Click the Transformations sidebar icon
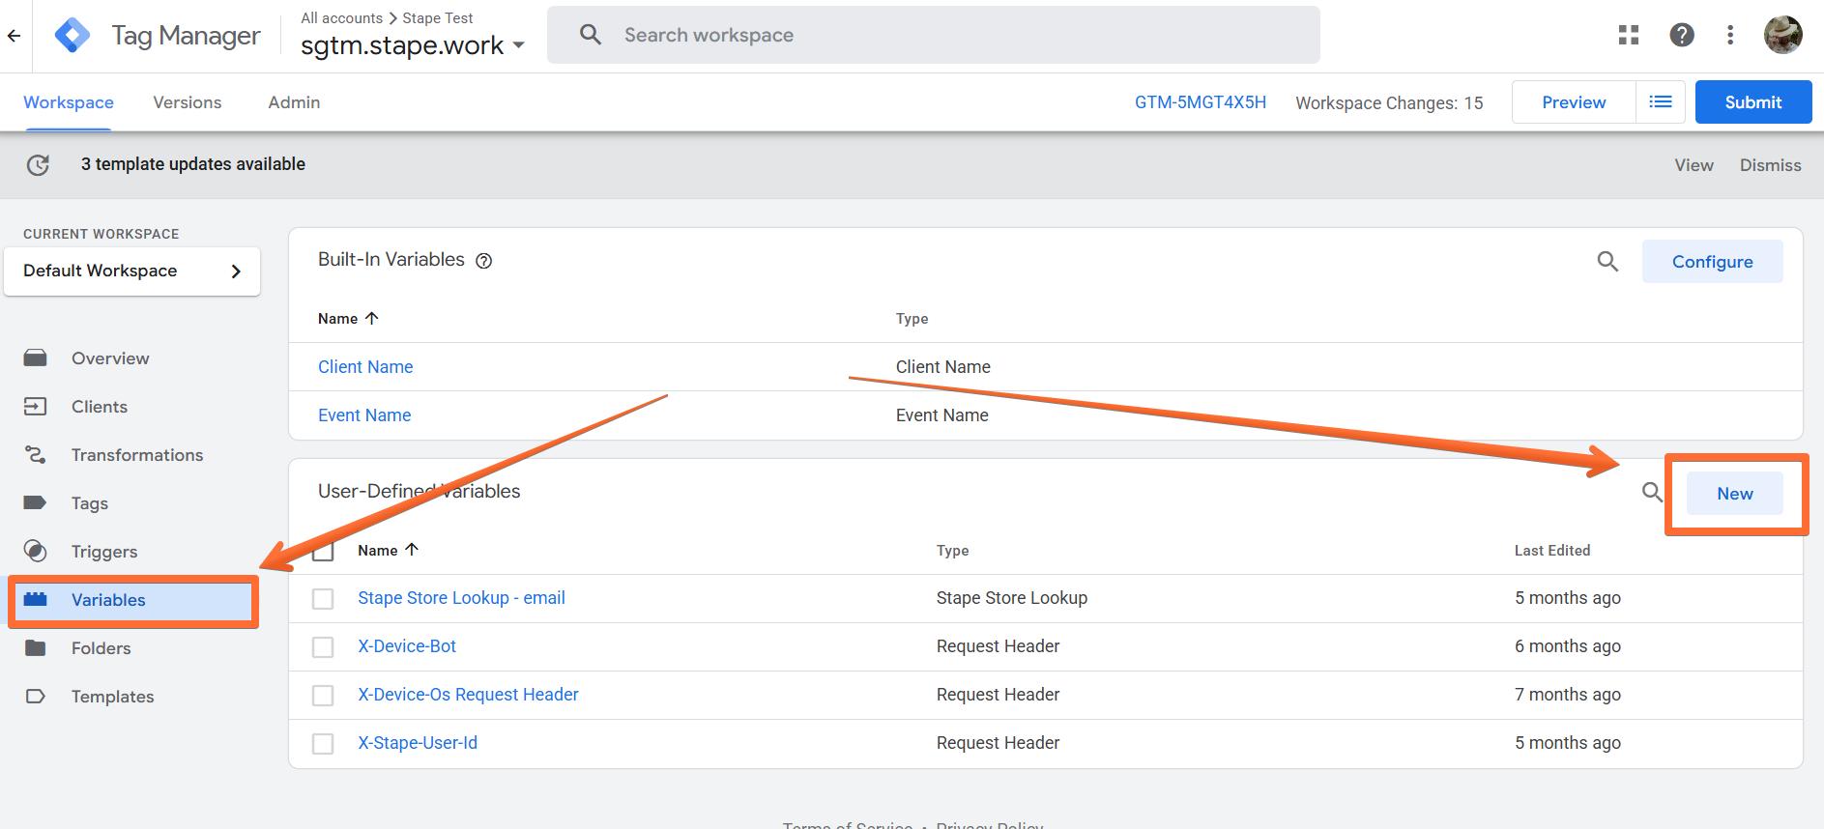Image resolution: width=1824 pixels, height=829 pixels. click(35, 454)
